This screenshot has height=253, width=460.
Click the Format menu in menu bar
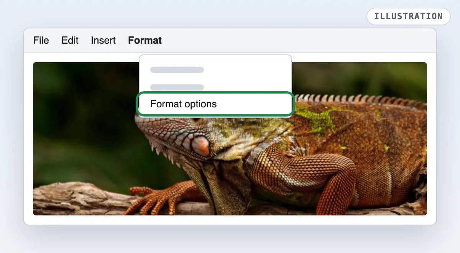tap(145, 40)
